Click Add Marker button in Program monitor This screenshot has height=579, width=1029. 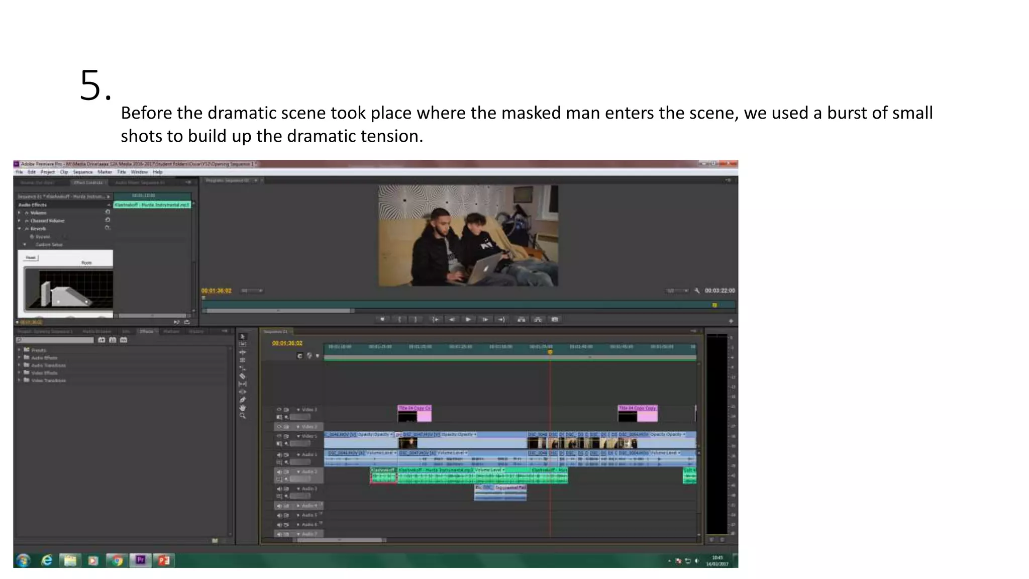382,319
